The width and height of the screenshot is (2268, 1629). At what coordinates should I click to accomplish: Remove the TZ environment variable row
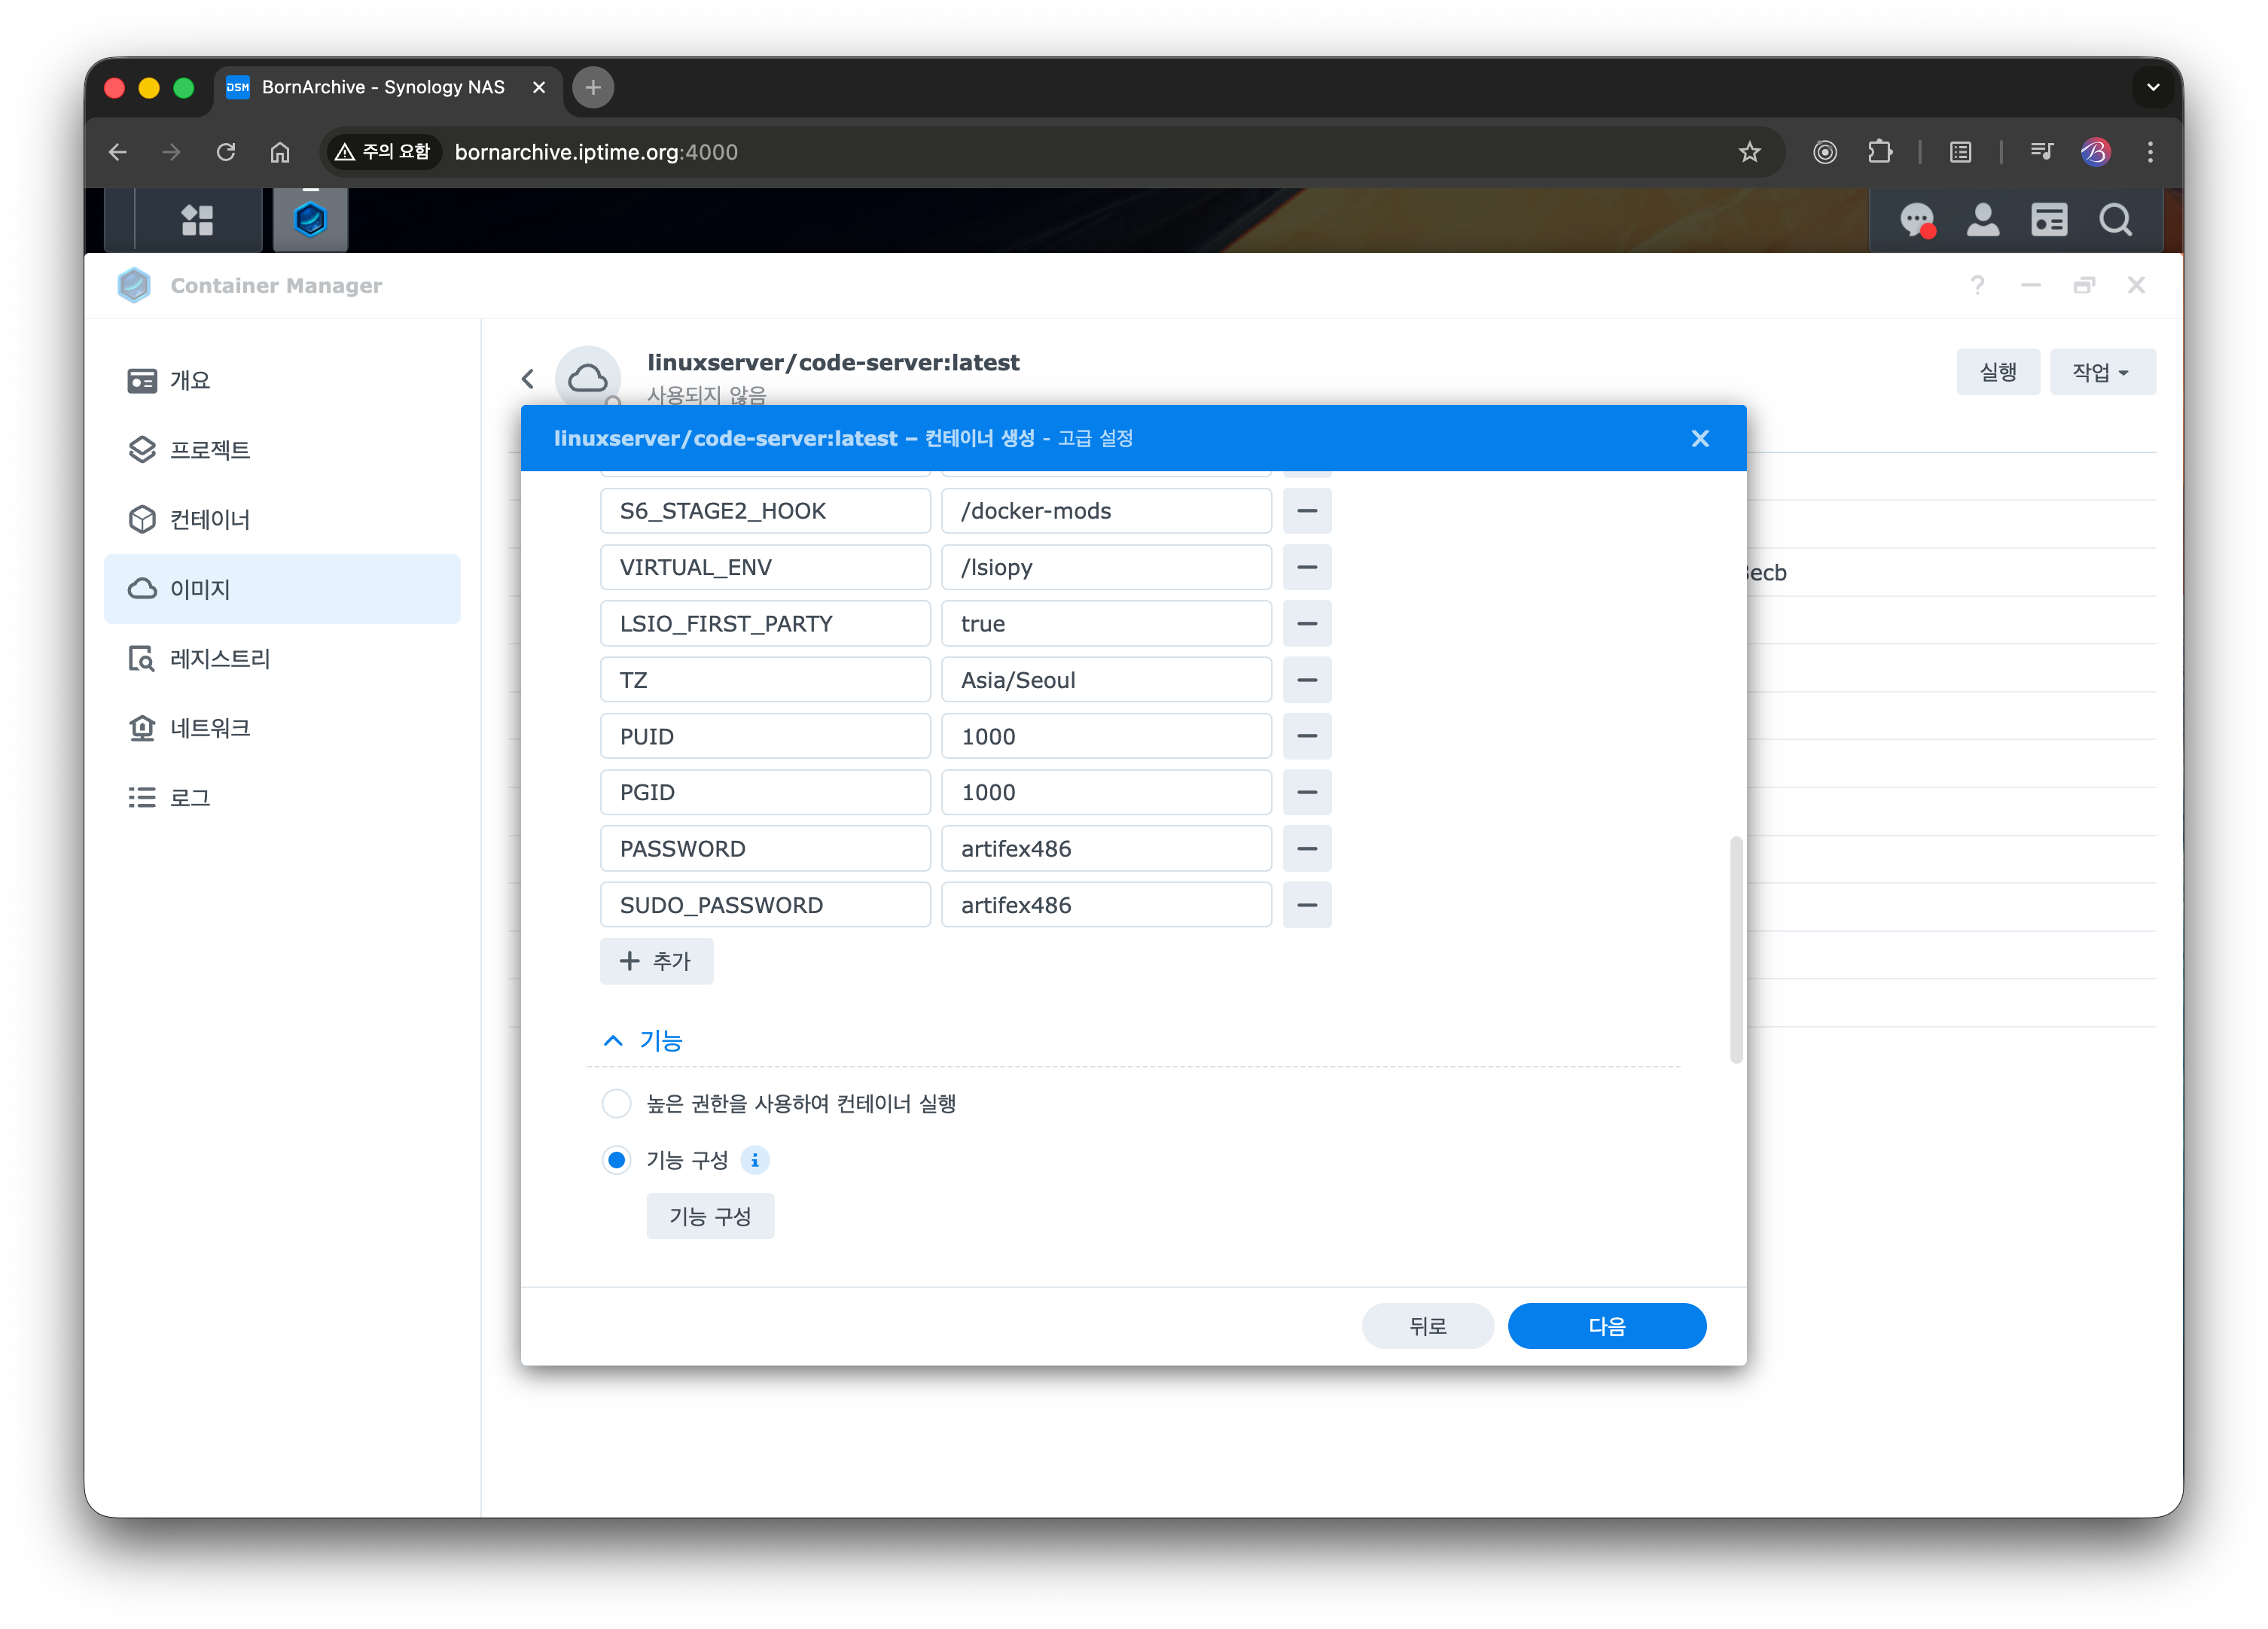point(1306,680)
